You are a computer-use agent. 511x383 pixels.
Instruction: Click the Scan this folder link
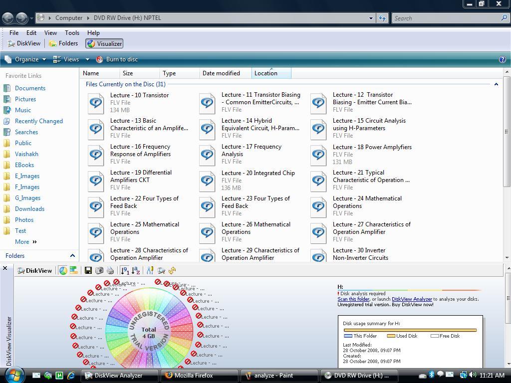[353, 299]
